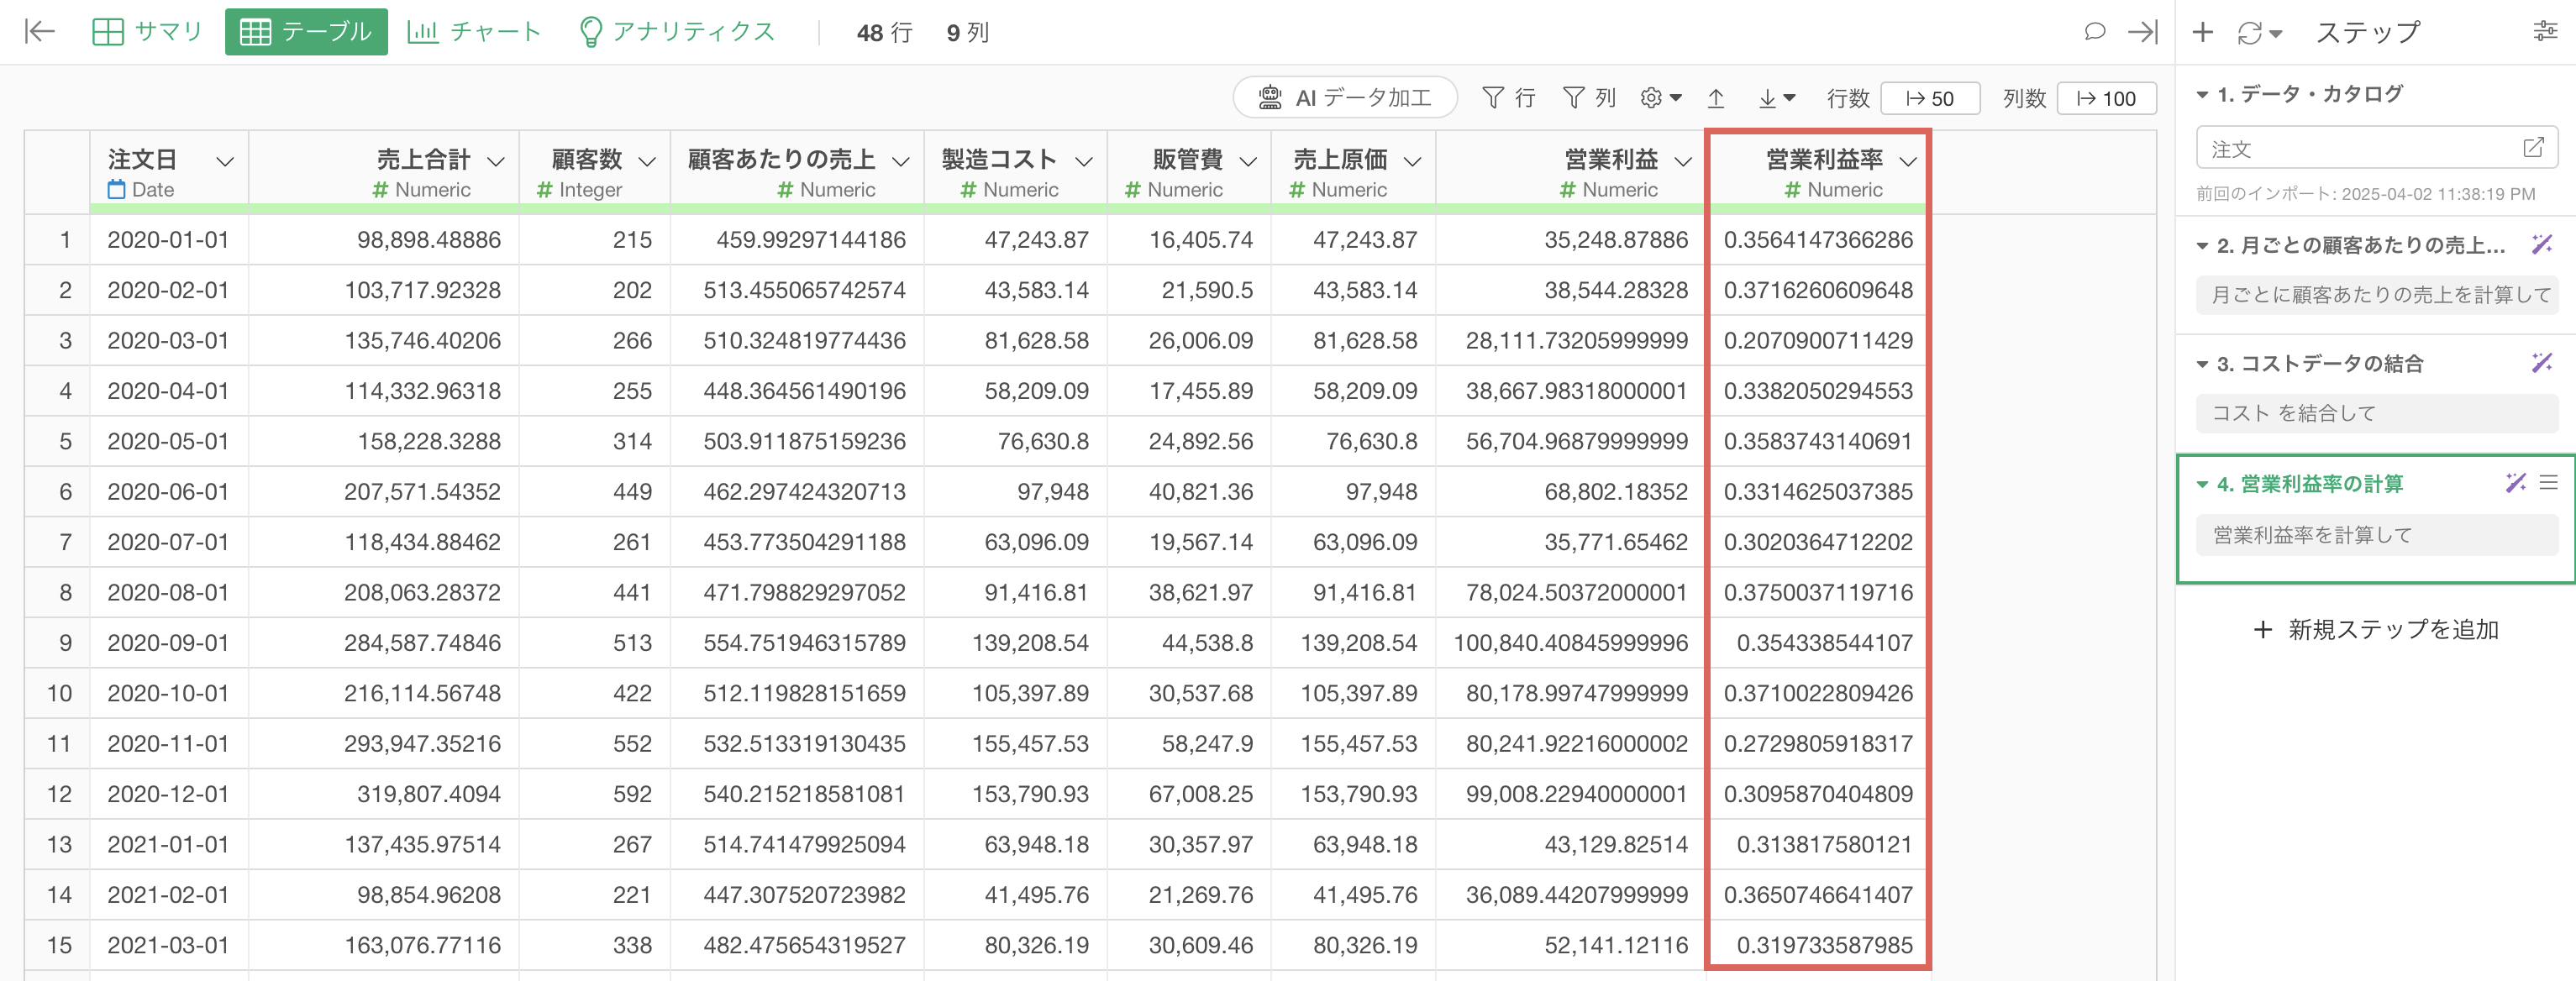Click the 注文日 Date type calendar icon
2576x981 pixels.
[117, 189]
